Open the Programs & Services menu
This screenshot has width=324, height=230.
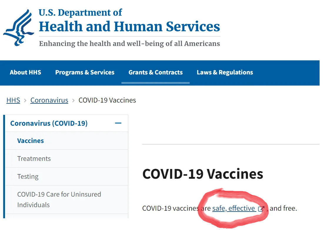pos(85,72)
